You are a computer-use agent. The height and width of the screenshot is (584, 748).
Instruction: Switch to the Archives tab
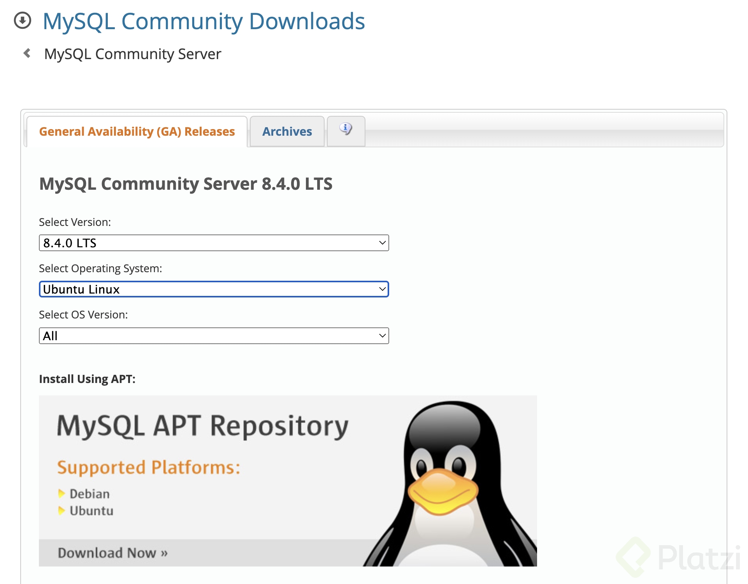(x=287, y=131)
